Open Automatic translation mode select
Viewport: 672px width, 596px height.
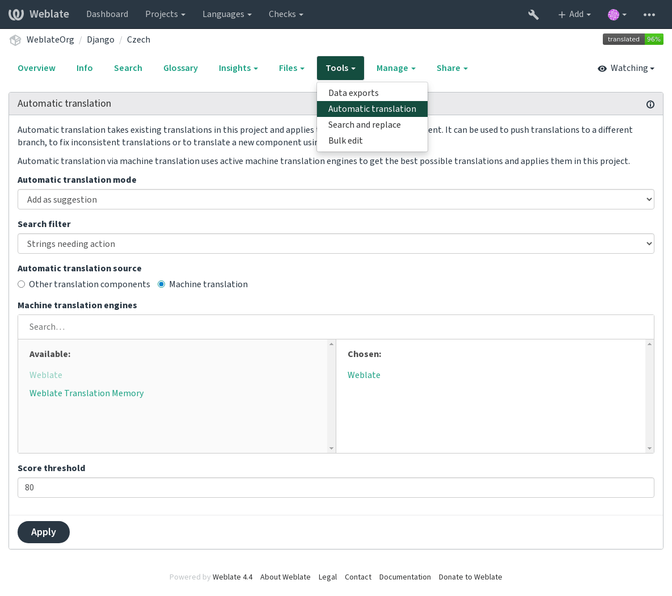pyautogui.click(x=336, y=200)
